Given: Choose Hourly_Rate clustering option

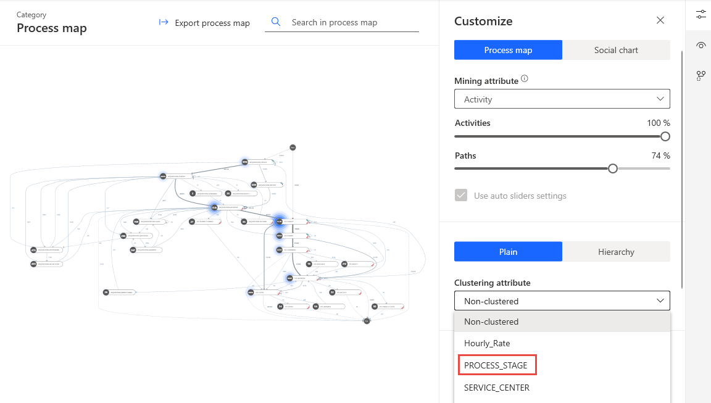Looking at the screenshot, I should (488, 343).
